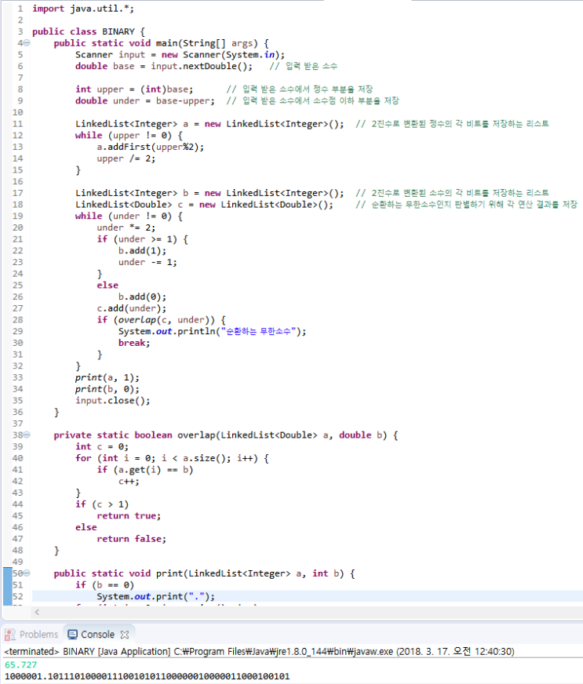Viewport: 583px width, 684px height.
Task: Click the Console monitor icon
Action: click(73, 634)
